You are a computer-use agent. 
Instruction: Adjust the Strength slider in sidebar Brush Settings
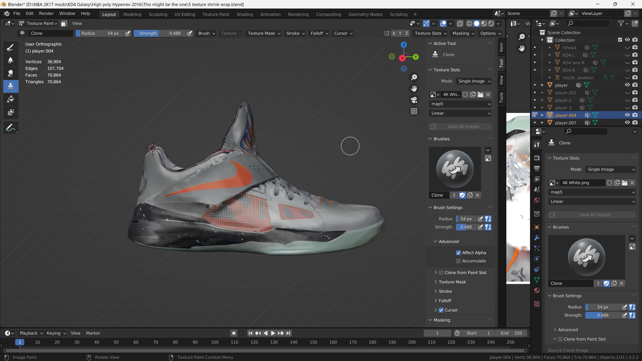(x=466, y=227)
